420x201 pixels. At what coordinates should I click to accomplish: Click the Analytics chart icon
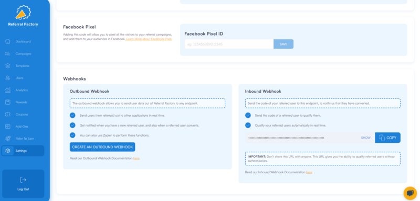(x=8, y=90)
